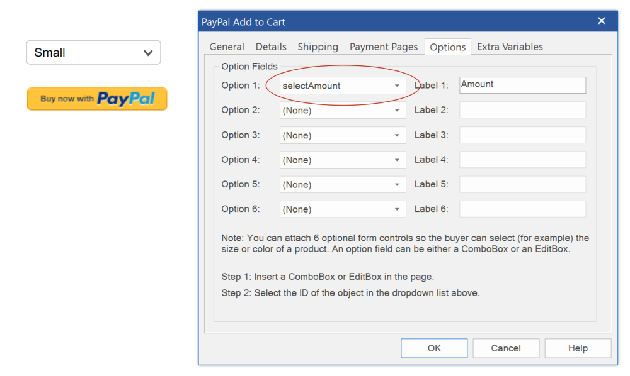Confirm the dialog with OK
Image resolution: width=630 pixels, height=376 pixels.
[434, 348]
